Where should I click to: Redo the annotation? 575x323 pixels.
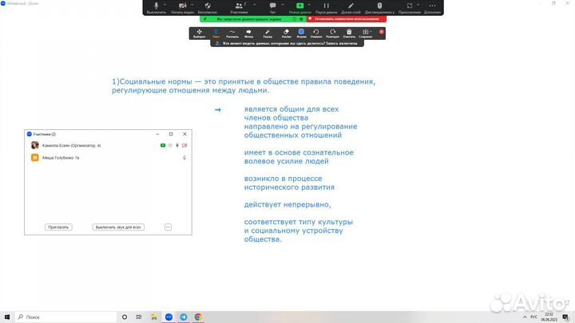(332, 33)
